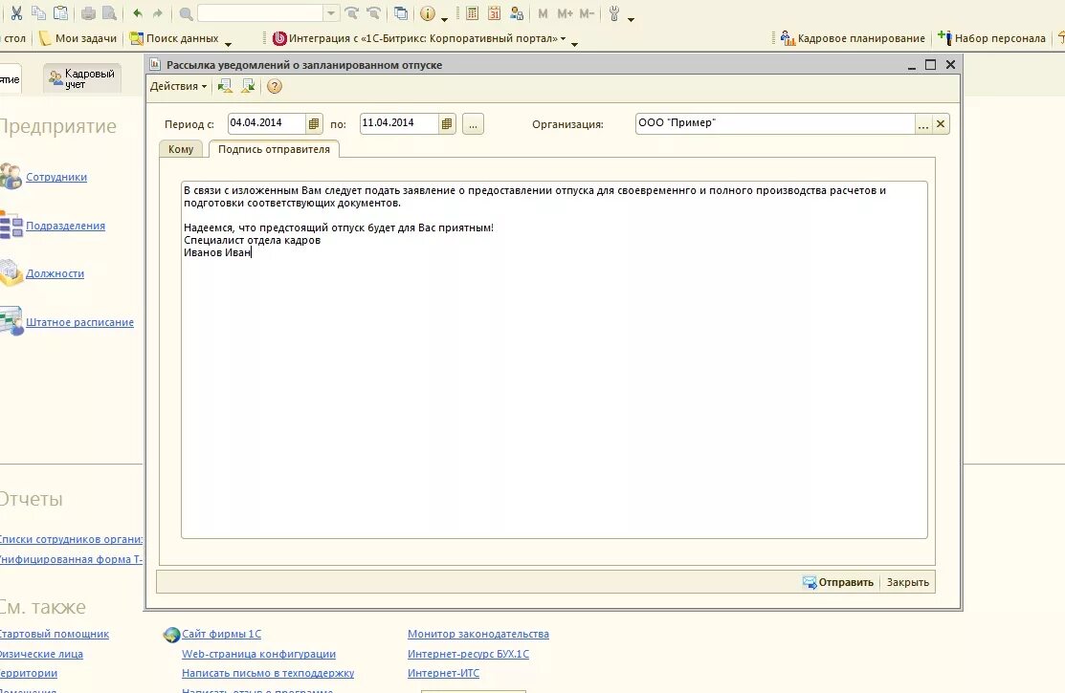The image size is (1065, 693).
Task: Open Web-страница конфигурации link
Action: [x=258, y=655]
